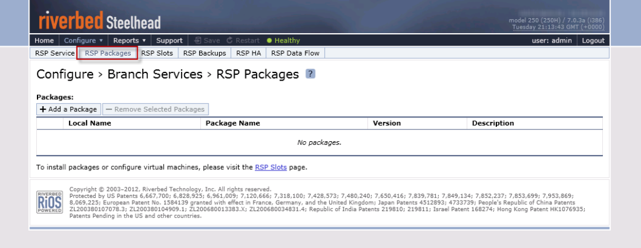The width and height of the screenshot is (641, 248).
Task: Switch to the RSP Service tab
Action: (x=55, y=53)
